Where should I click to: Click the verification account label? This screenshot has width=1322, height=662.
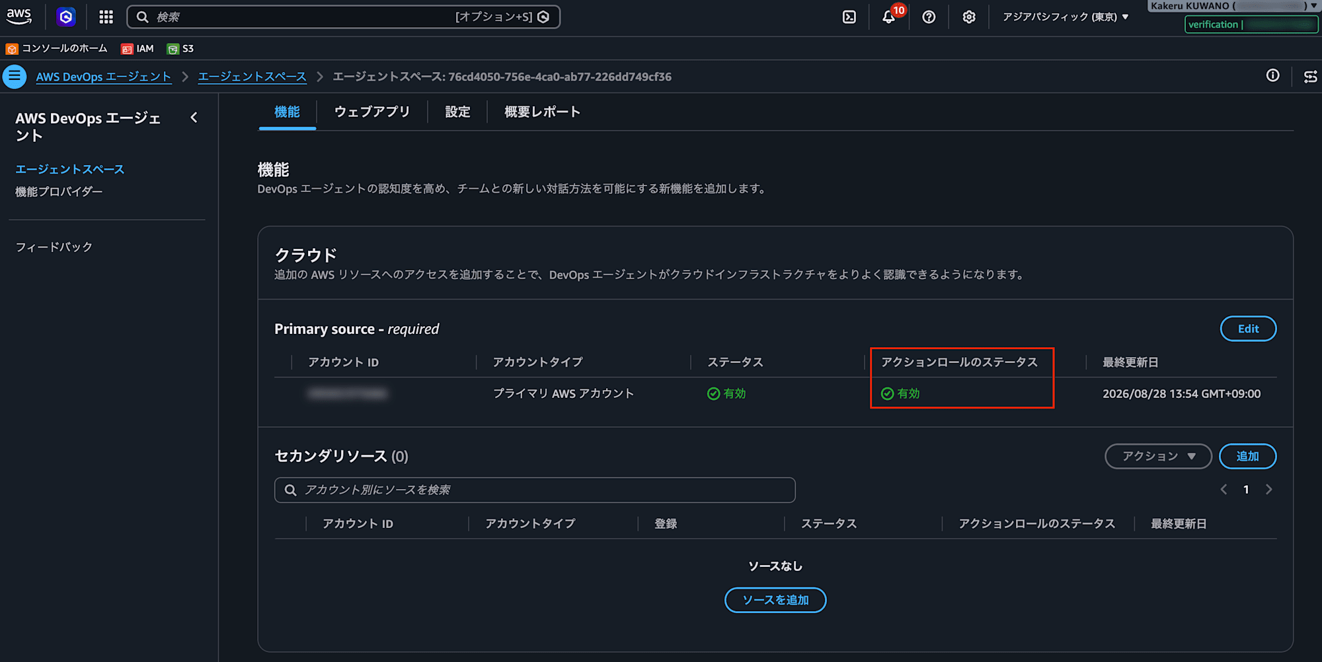click(x=1251, y=24)
